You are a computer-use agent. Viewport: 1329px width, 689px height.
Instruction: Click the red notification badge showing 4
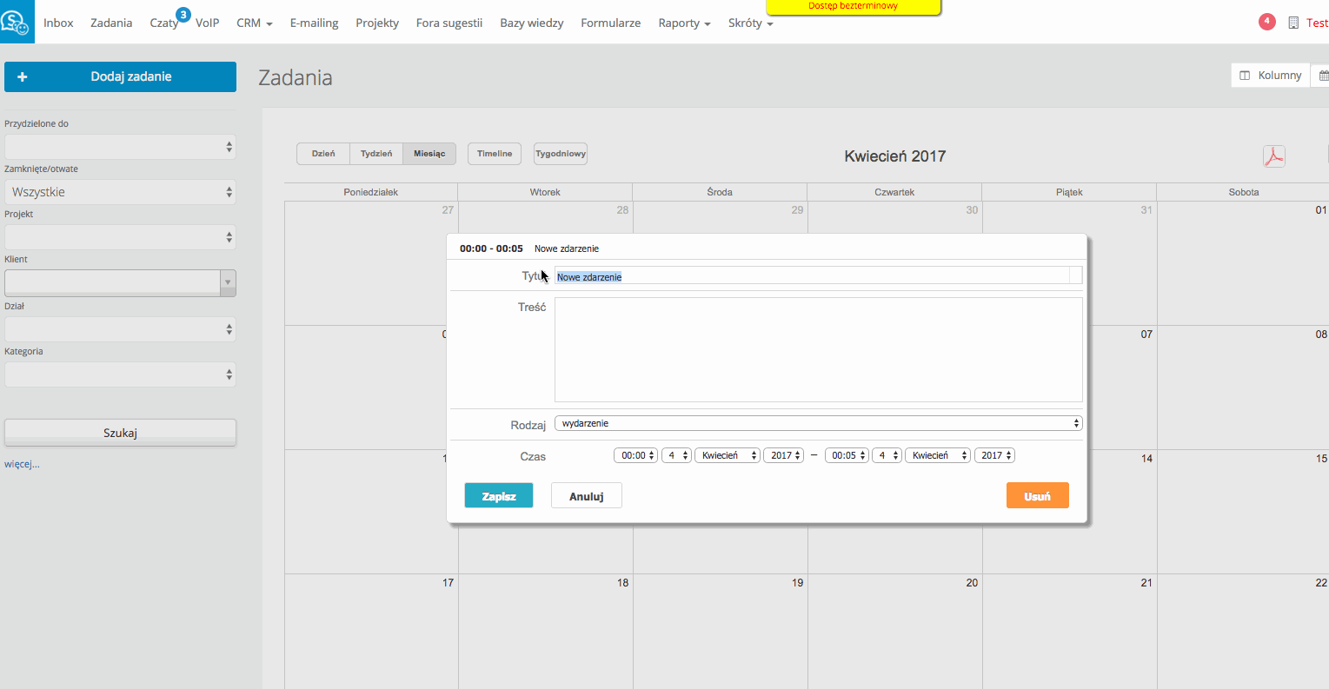1266,21
